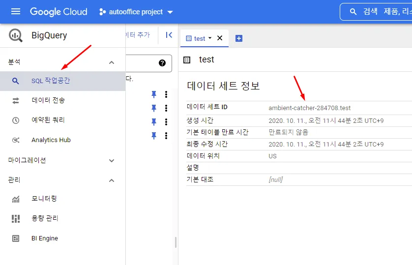
Task: Add a new tab with plus button
Action: click(x=239, y=38)
